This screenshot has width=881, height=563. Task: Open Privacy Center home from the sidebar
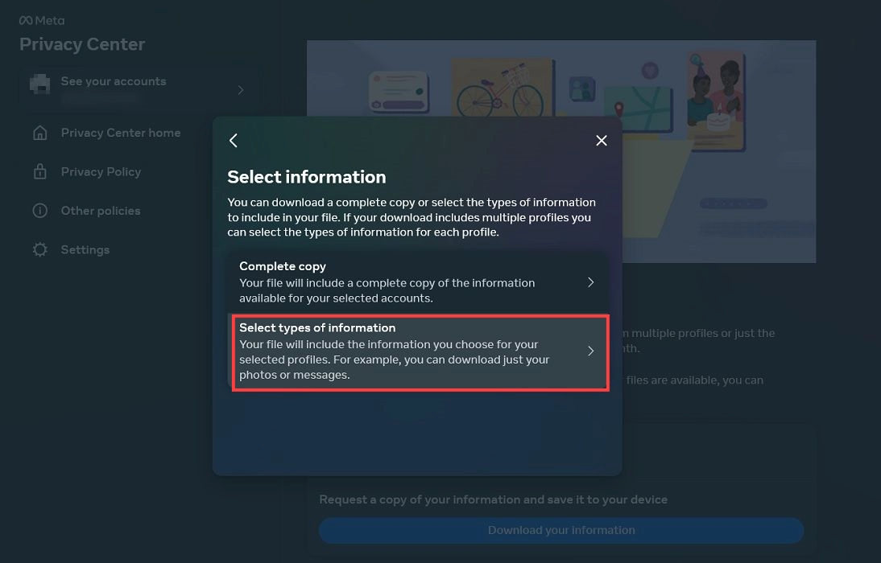pos(121,132)
